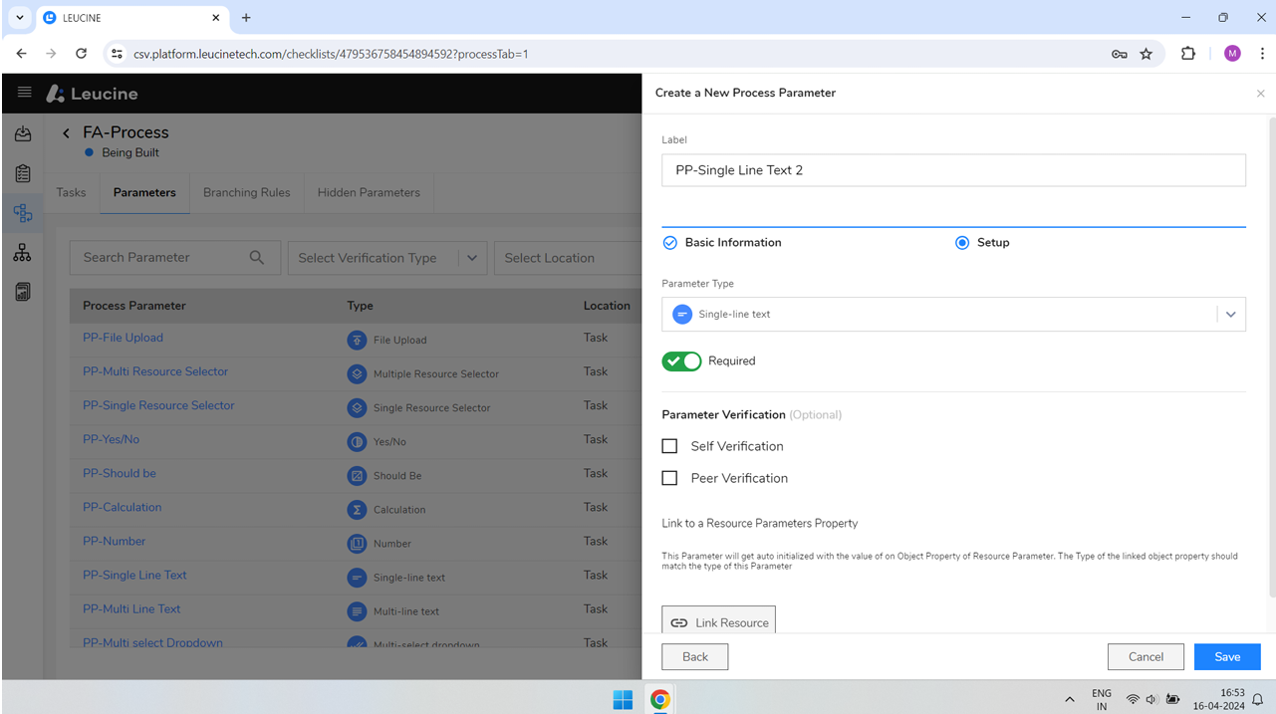Open the PP-Number parameter link
The height and width of the screenshot is (714, 1276).
[x=114, y=541]
